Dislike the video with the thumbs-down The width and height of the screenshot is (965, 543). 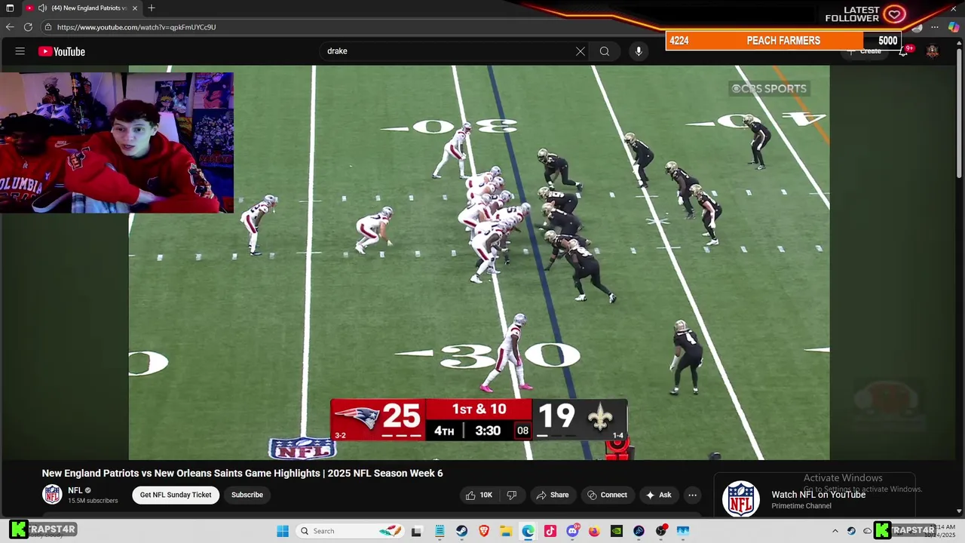[x=512, y=495]
